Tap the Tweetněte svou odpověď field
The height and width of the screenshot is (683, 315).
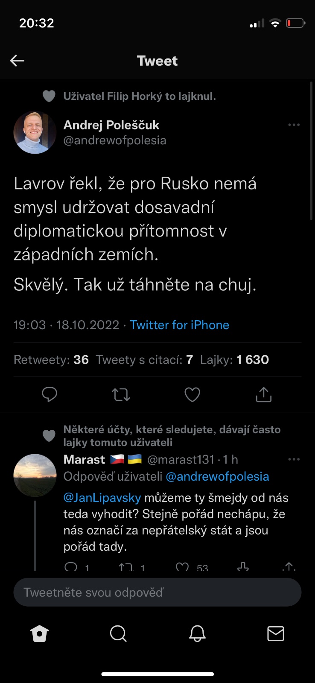pyautogui.click(x=157, y=593)
